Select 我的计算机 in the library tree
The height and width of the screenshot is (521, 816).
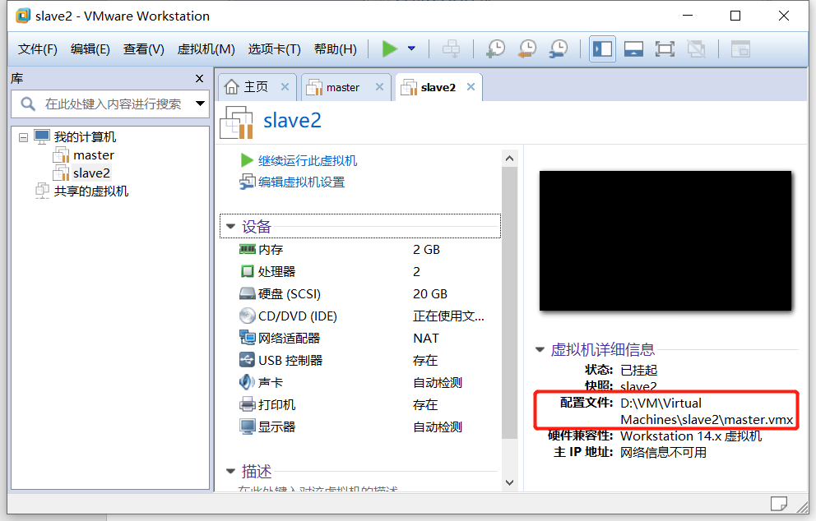[x=85, y=136]
